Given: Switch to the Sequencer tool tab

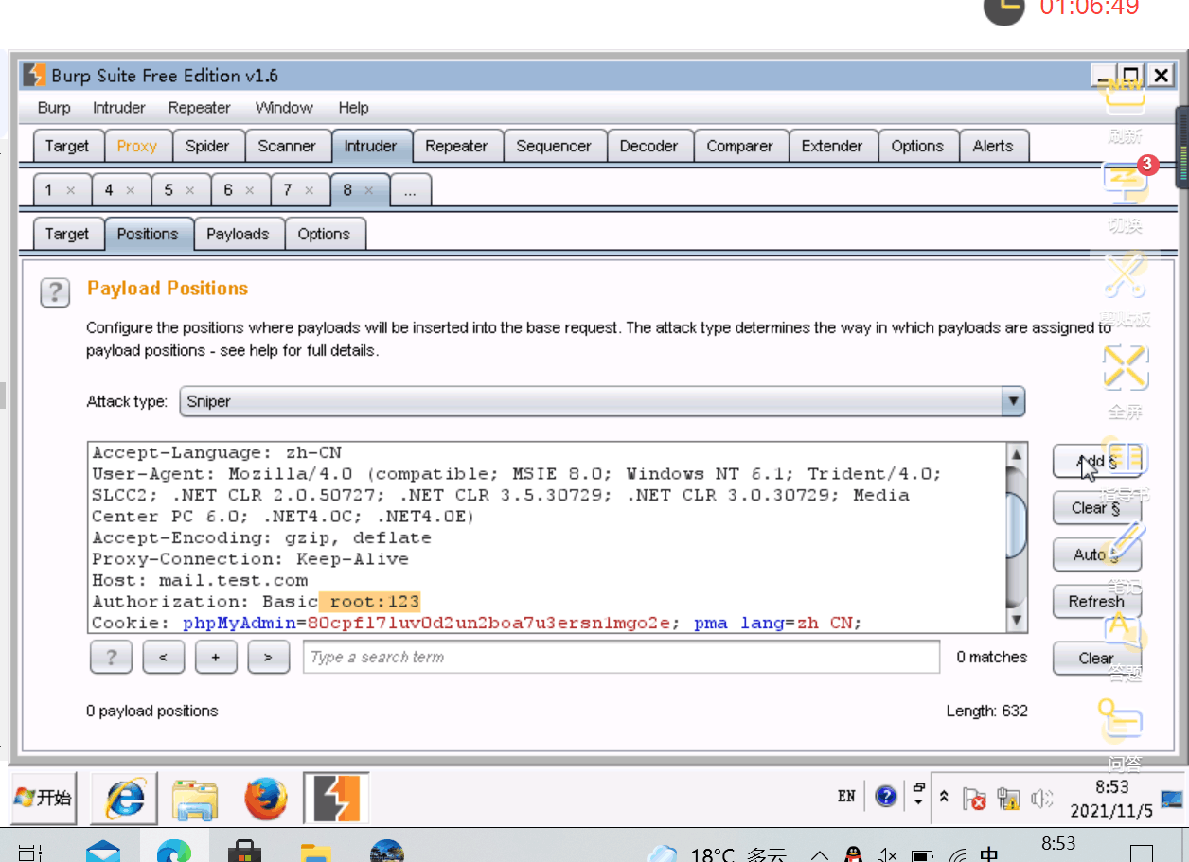Looking at the screenshot, I should point(554,147).
